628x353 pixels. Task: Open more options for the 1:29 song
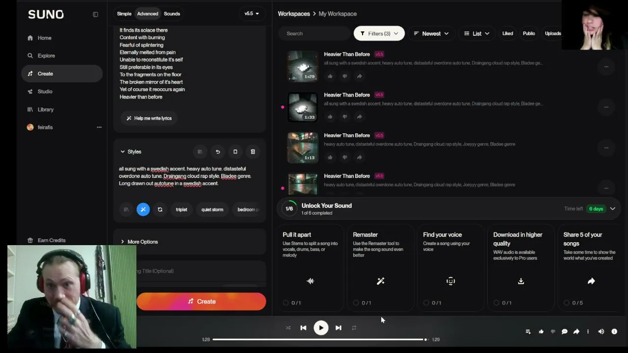coord(606,67)
